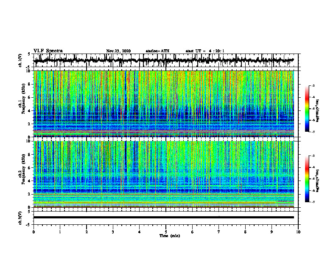The image size is (336, 260).
Task: Click the "-7" label on ch.2 color scale
Action: tap(313, 202)
